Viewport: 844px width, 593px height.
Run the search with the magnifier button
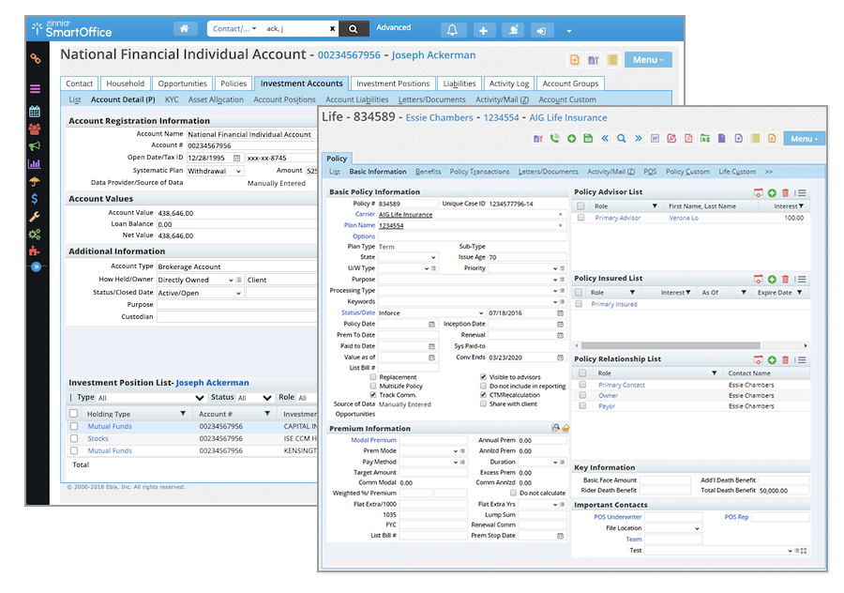[x=354, y=29]
